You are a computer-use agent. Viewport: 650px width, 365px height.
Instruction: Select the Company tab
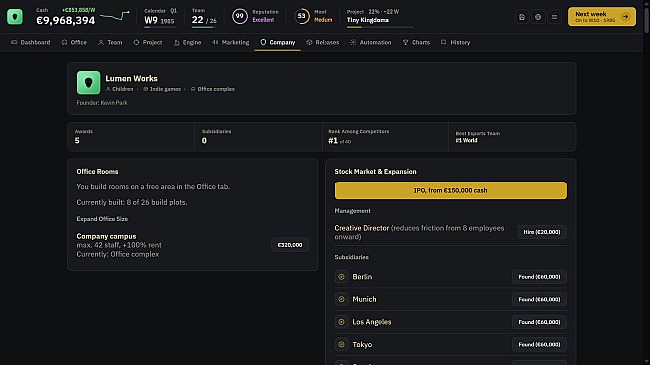tap(278, 42)
